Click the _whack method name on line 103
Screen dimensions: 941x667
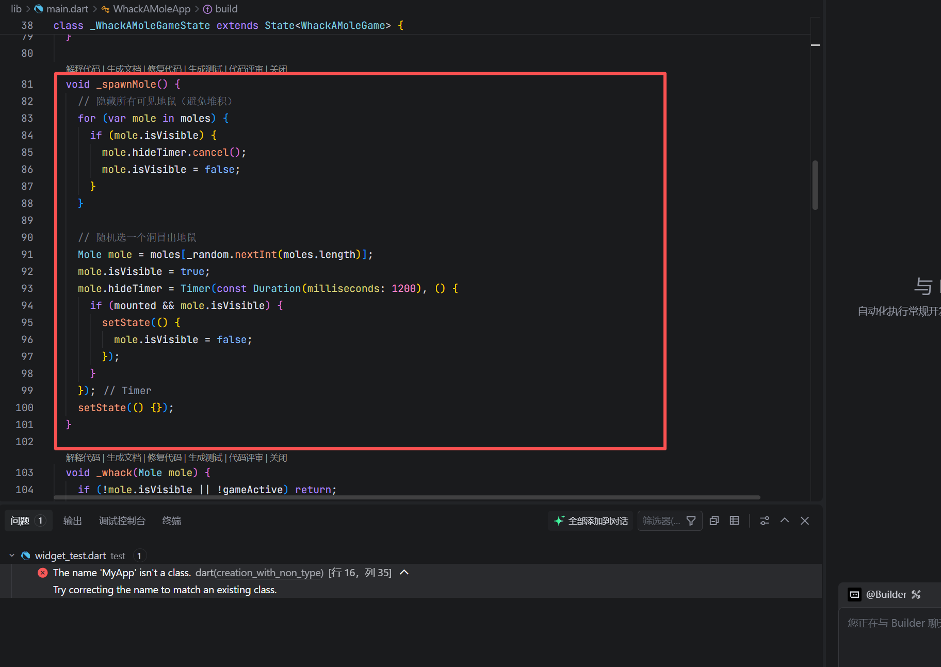point(114,473)
